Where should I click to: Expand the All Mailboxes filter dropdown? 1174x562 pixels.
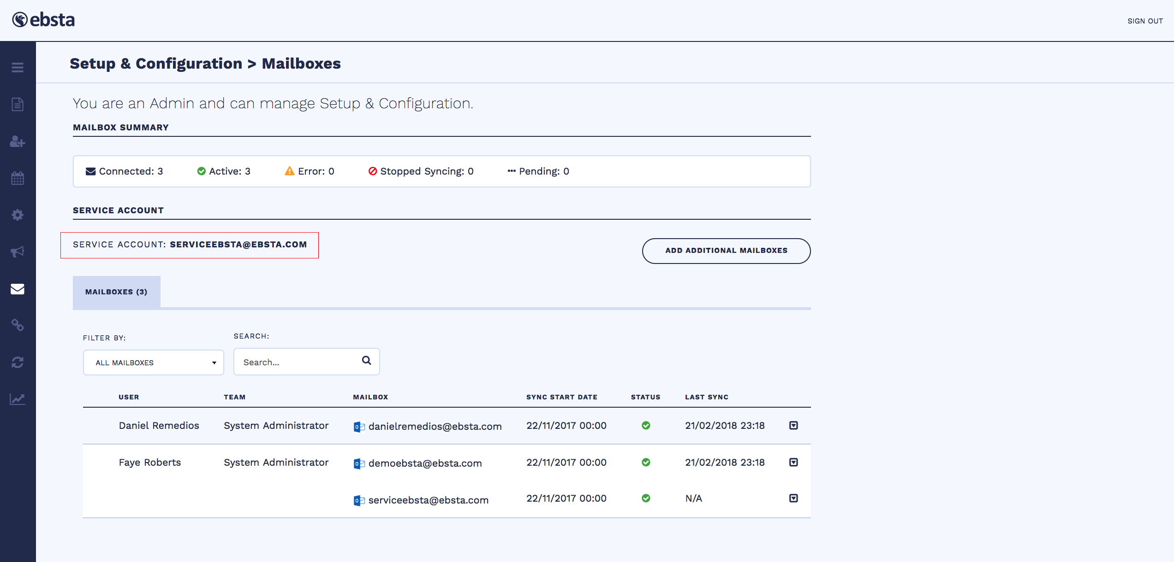(153, 363)
